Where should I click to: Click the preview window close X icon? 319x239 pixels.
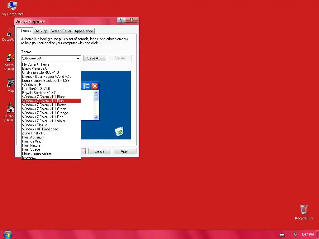tap(95, 86)
